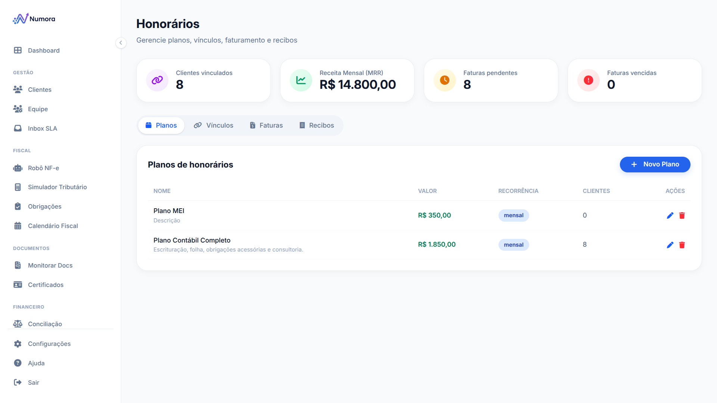Click the Numora logo
Viewport: 717px width, 403px height.
coord(34,19)
